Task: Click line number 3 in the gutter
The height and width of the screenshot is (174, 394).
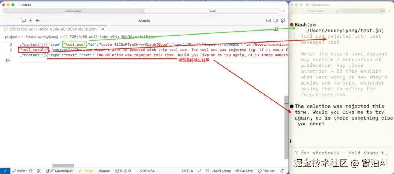Action: 11,45
